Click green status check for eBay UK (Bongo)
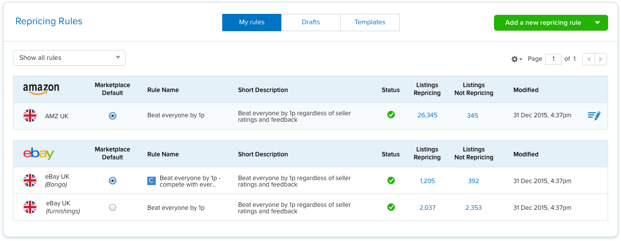 [391, 180]
